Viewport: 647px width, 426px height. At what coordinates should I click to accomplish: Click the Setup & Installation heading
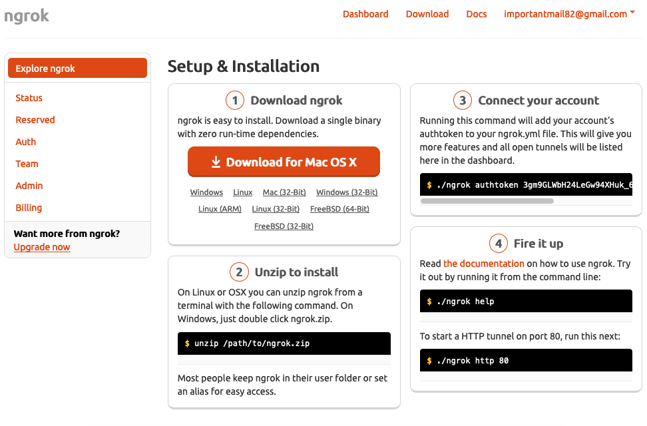point(244,66)
